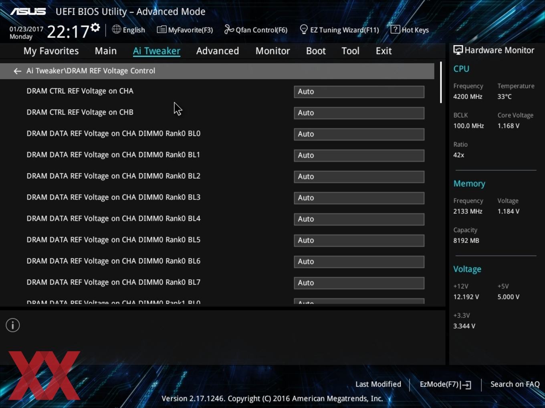Select the Ai Tweaker tab
The image size is (545, 408).
(x=157, y=51)
